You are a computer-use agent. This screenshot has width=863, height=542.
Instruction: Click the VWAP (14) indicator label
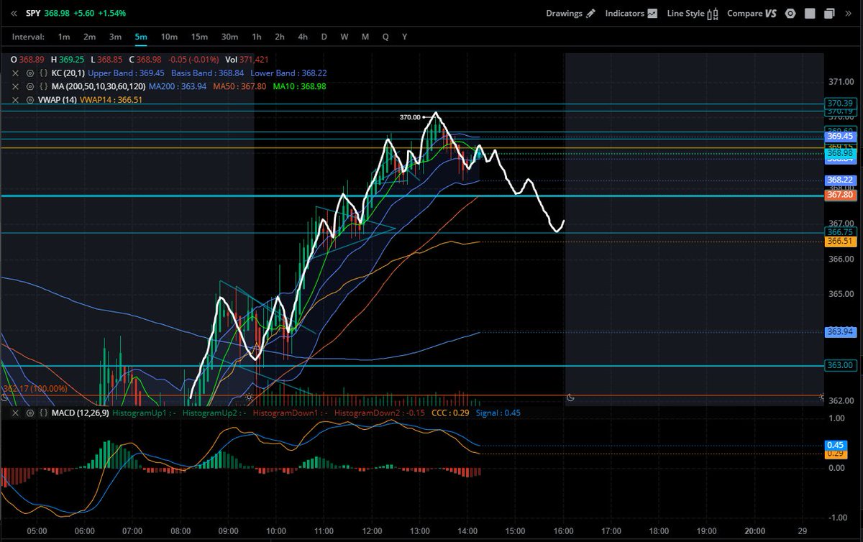click(58, 100)
